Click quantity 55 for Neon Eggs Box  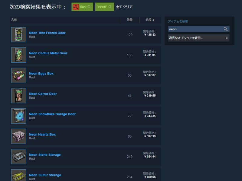click(x=130, y=75)
